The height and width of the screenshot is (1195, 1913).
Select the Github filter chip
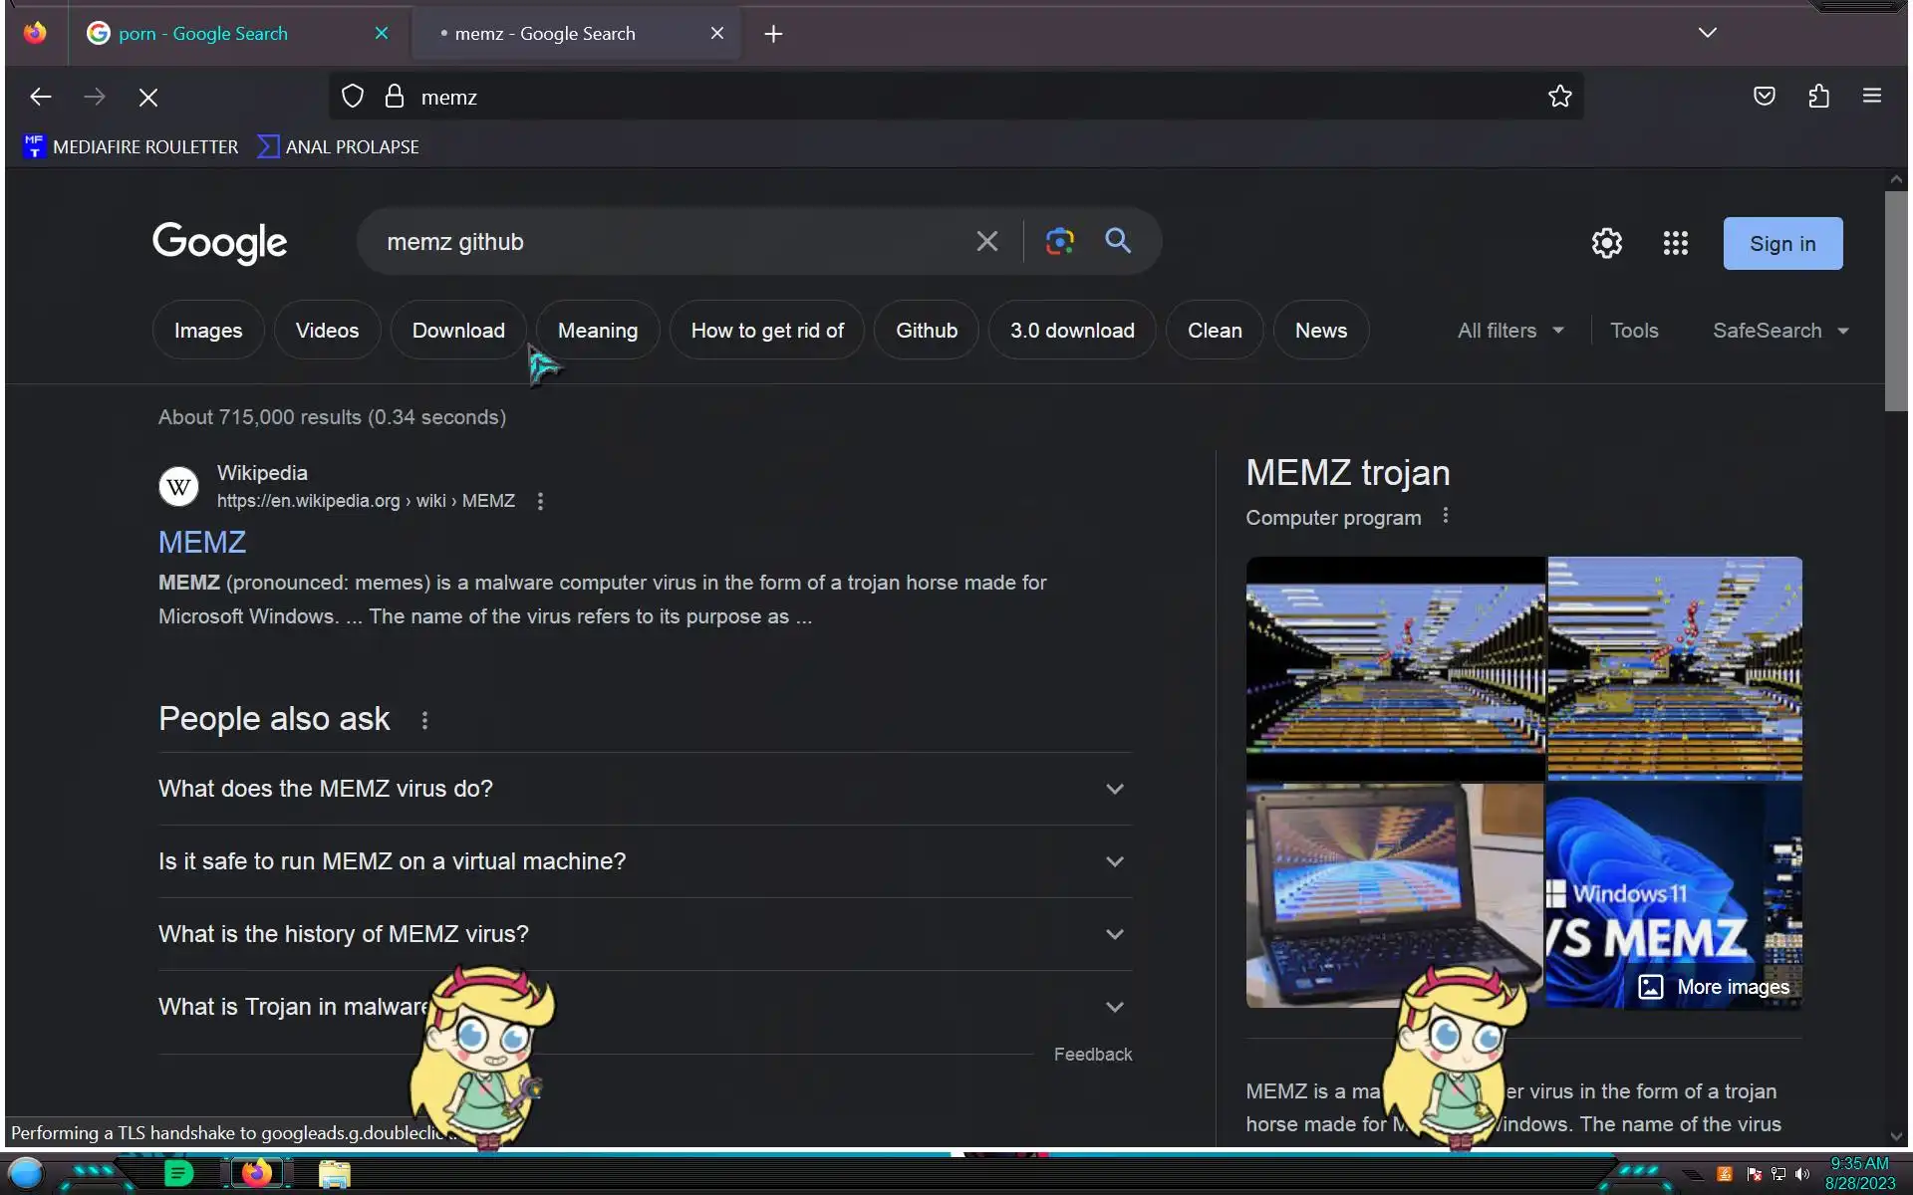[x=926, y=331]
